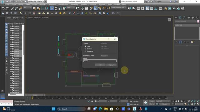Open Select by Name list icon

click(x=38, y=8)
